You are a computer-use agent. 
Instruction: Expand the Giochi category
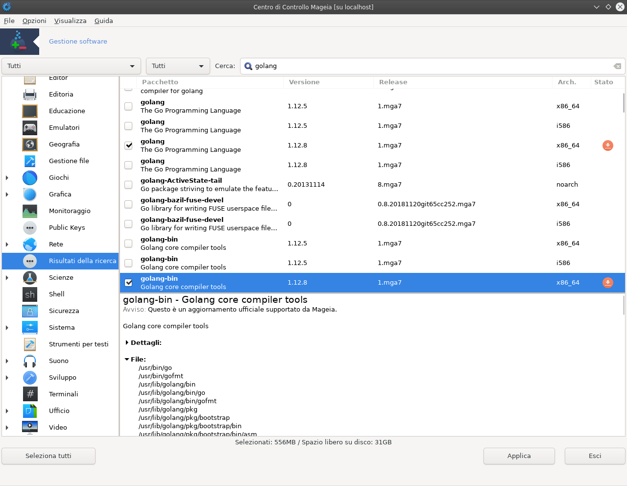pos(7,178)
